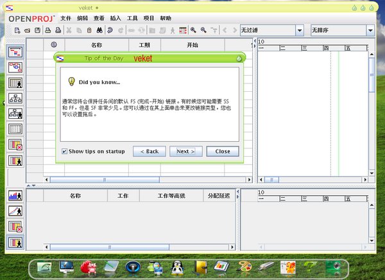Click the Redo toolbar icon
Viewport: 385px width, 280px height.
coord(121,30)
